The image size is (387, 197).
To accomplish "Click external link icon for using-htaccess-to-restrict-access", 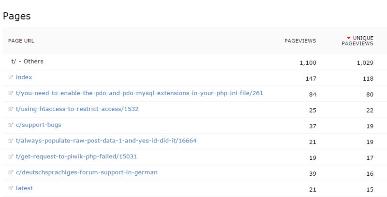I will (x=11, y=109).
